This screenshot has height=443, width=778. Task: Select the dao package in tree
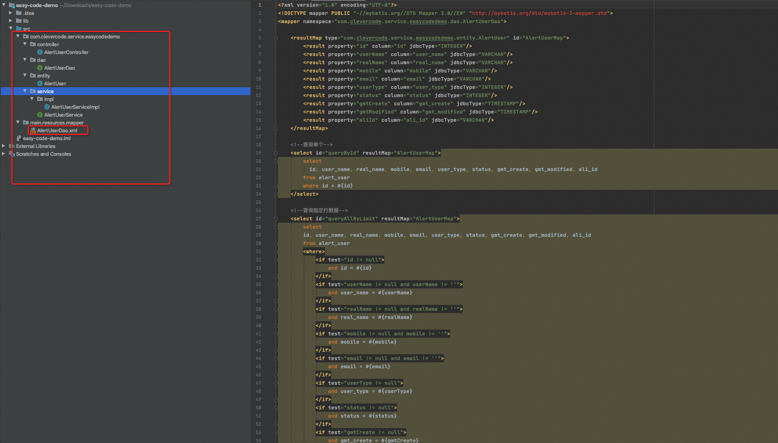click(41, 60)
